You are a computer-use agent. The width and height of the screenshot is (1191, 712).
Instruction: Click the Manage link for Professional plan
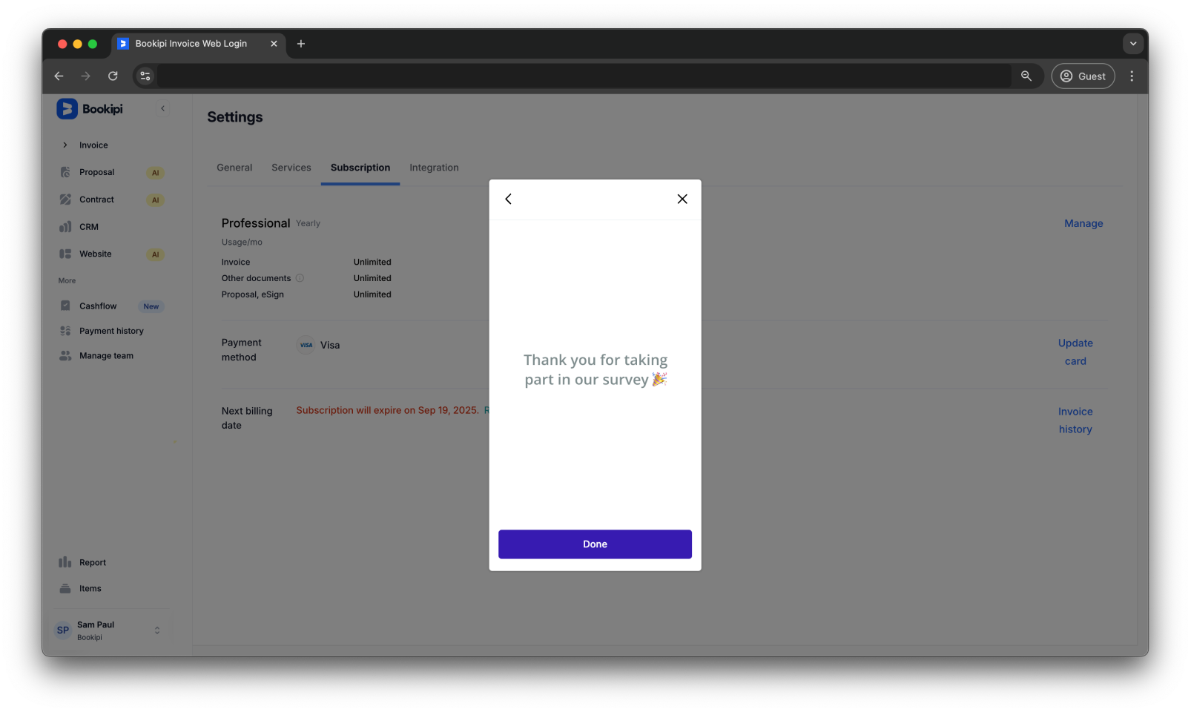pyautogui.click(x=1083, y=222)
